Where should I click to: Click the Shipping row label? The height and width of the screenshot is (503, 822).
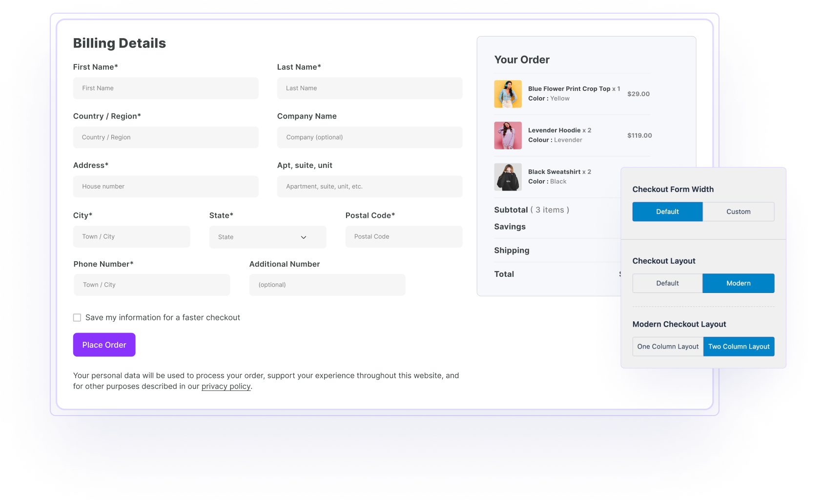(512, 251)
